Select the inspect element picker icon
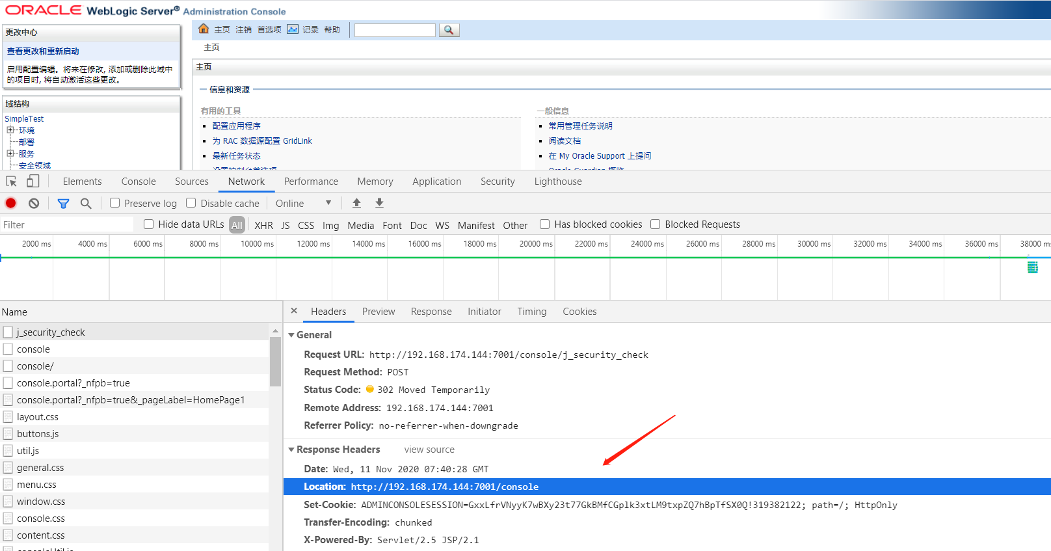 coord(11,181)
